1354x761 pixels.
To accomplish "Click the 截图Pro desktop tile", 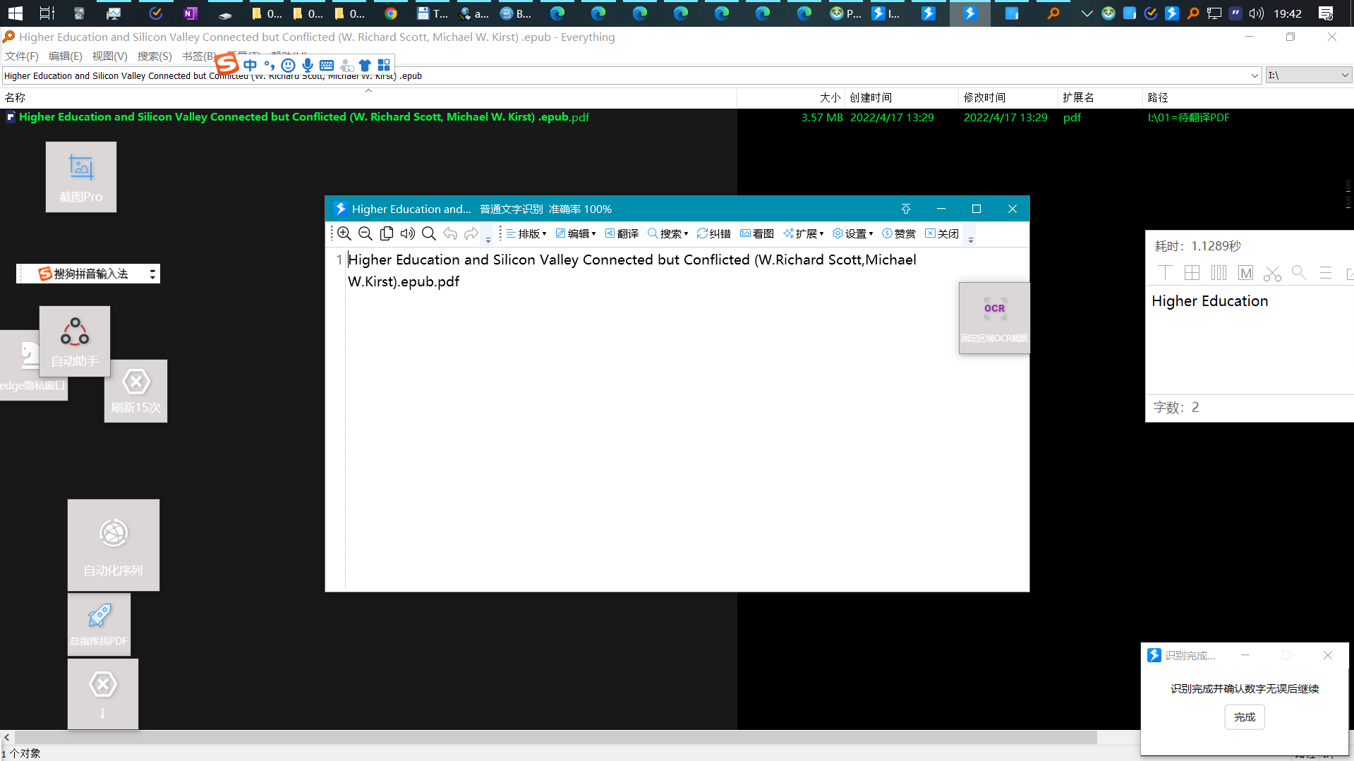I will coord(81,177).
